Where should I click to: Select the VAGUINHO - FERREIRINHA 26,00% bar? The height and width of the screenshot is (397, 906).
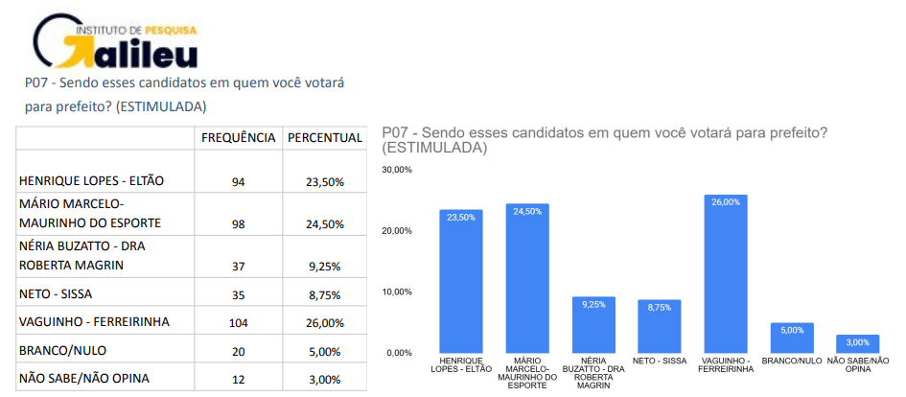click(x=726, y=273)
